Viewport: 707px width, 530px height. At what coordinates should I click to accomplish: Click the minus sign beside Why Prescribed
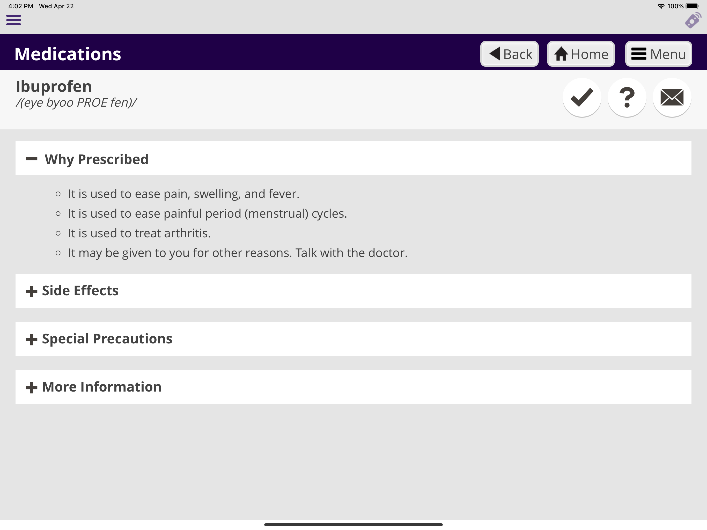(32, 159)
